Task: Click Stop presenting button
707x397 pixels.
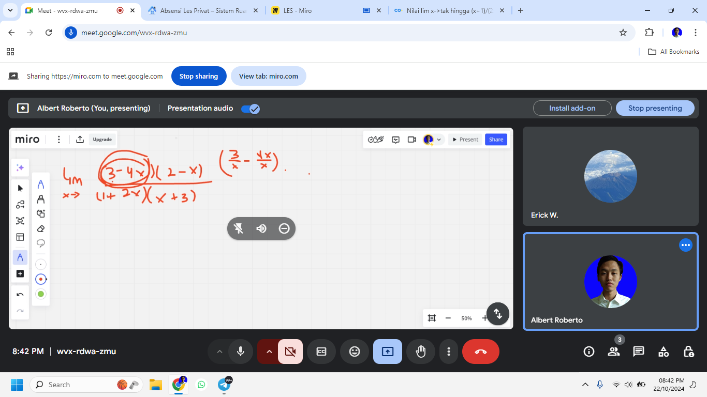Action: 655,108
